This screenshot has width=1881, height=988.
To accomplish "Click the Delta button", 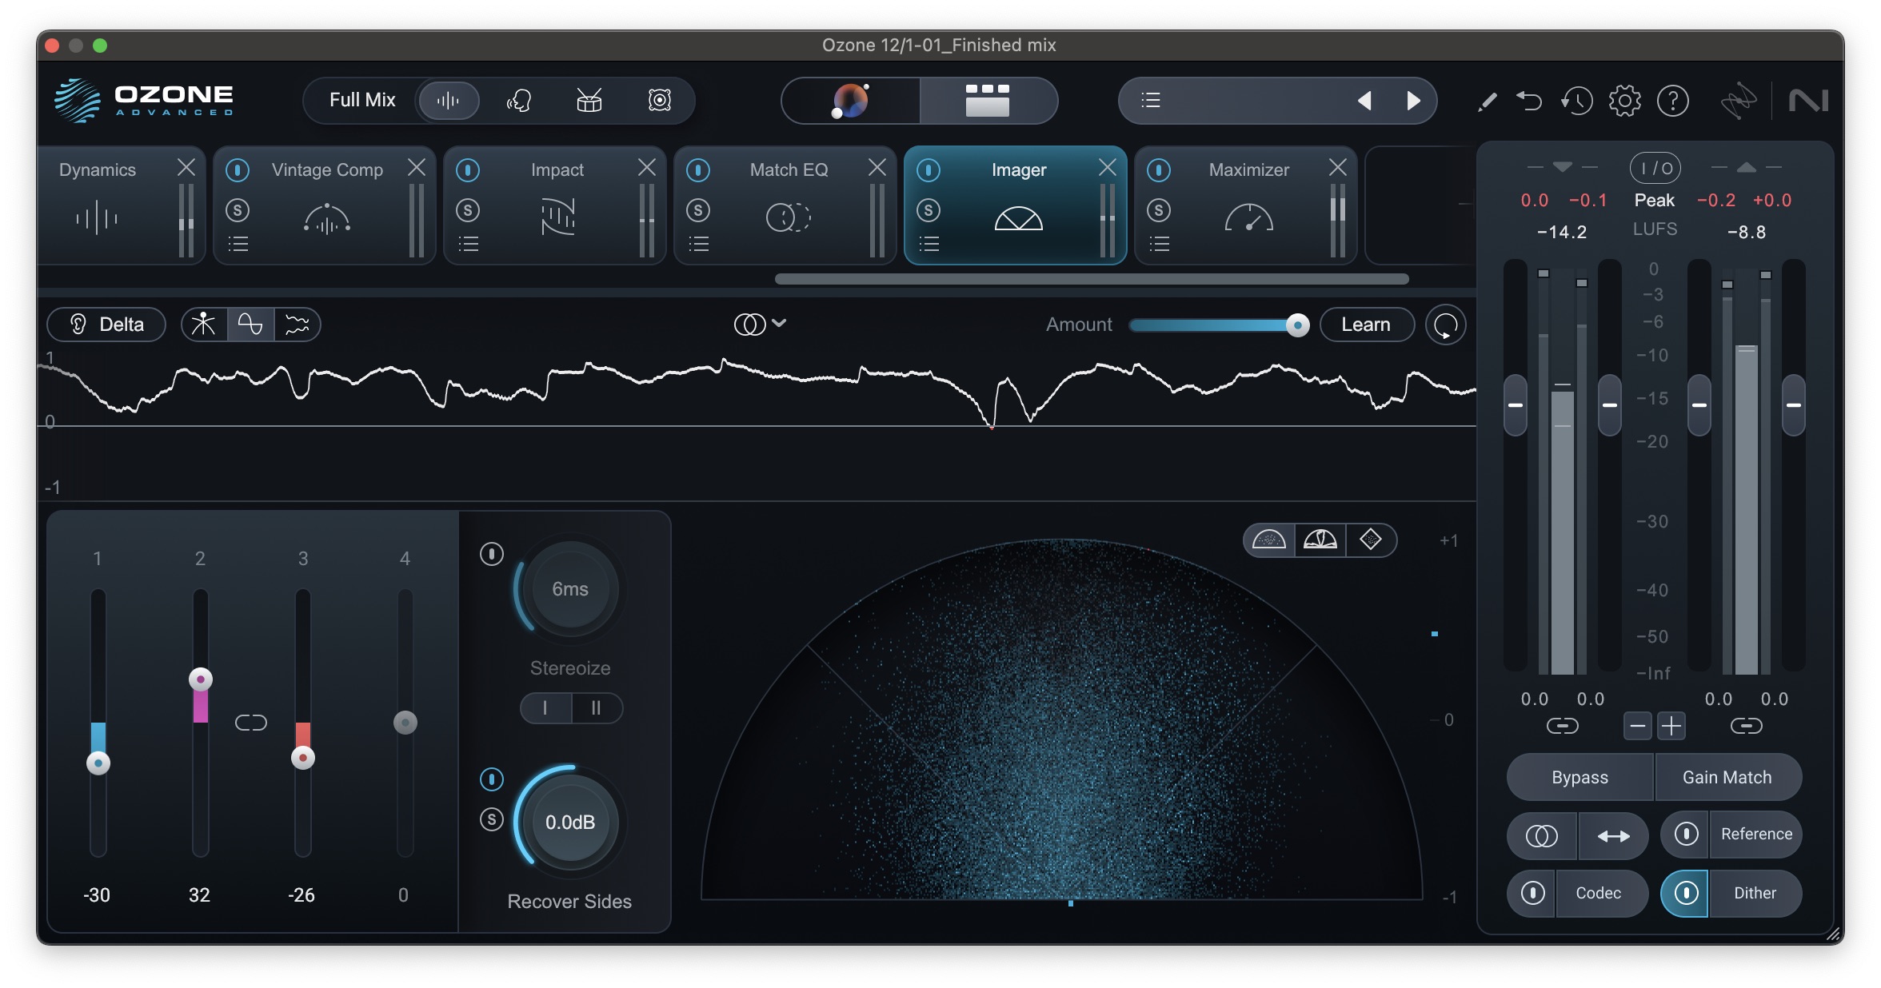I will 106,325.
